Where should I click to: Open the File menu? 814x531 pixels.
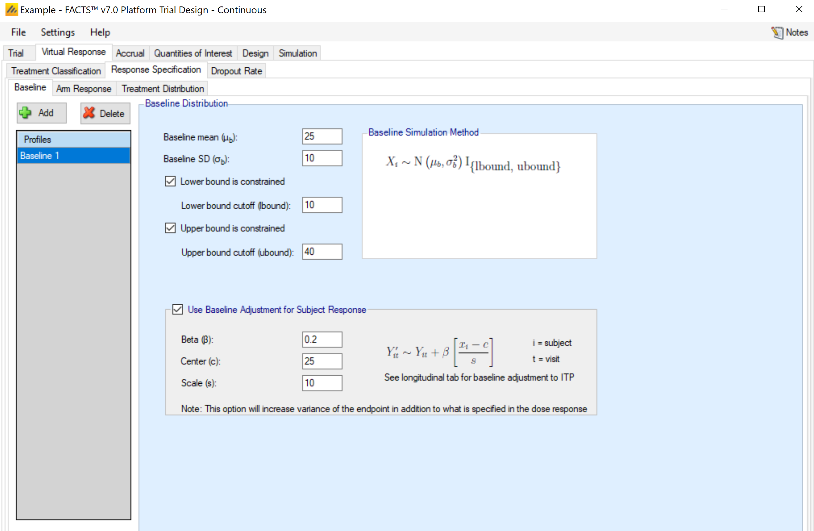(x=18, y=32)
